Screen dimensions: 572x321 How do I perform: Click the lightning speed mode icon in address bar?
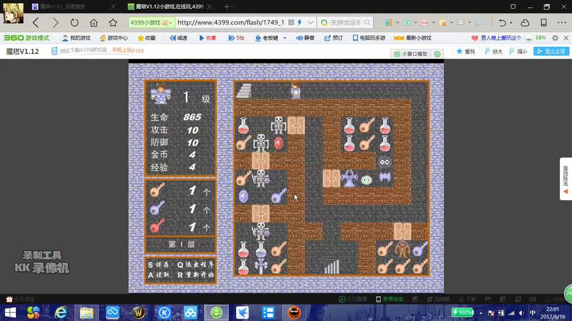pyautogui.click(x=300, y=22)
